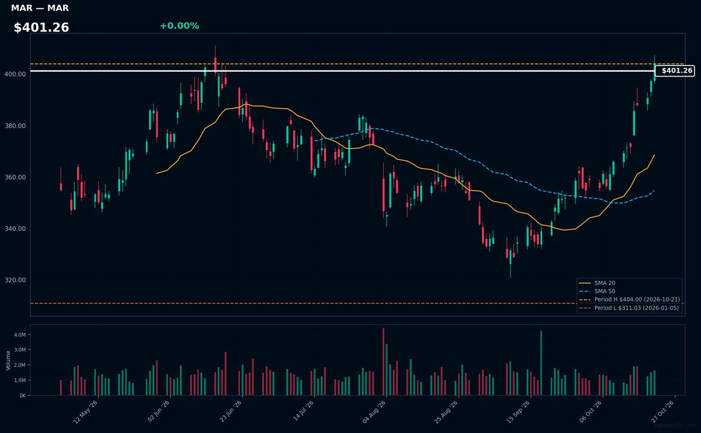701x433 pixels.
Task: Click the 12 May '26 date label
Action: pos(85,411)
